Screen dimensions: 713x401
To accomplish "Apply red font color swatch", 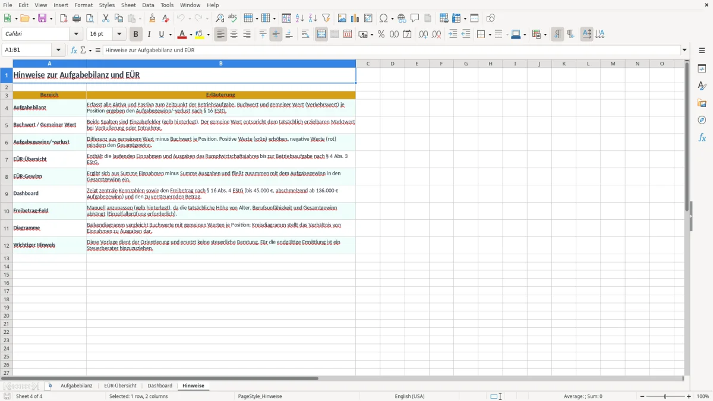I will click(x=182, y=34).
